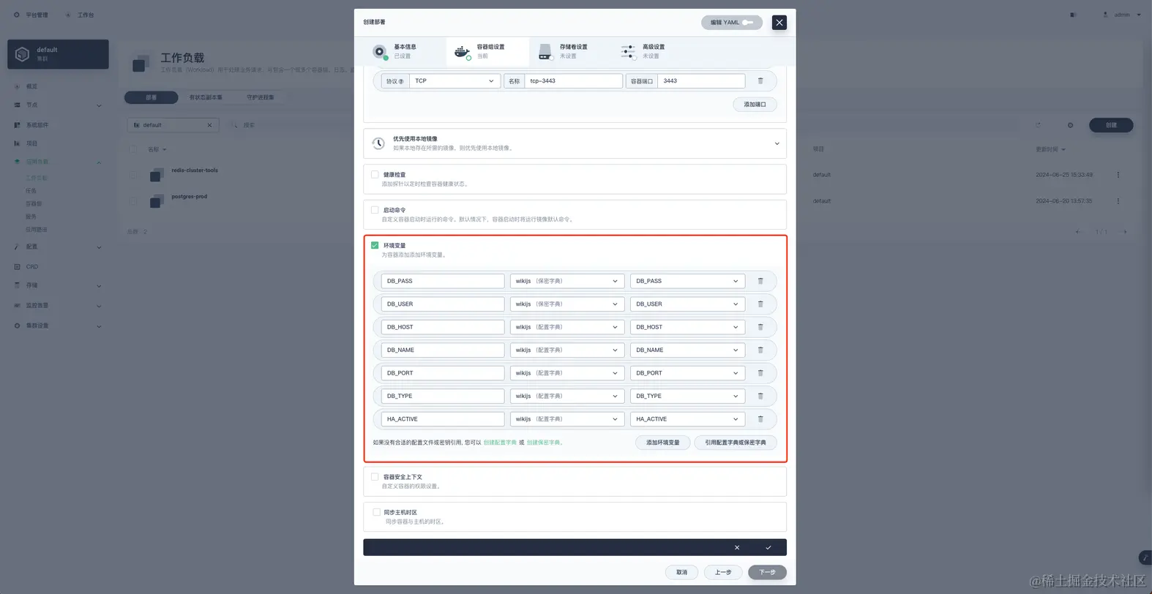1152x594 pixels.
Task: Click the 下一步 button
Action: pos(767,572)
